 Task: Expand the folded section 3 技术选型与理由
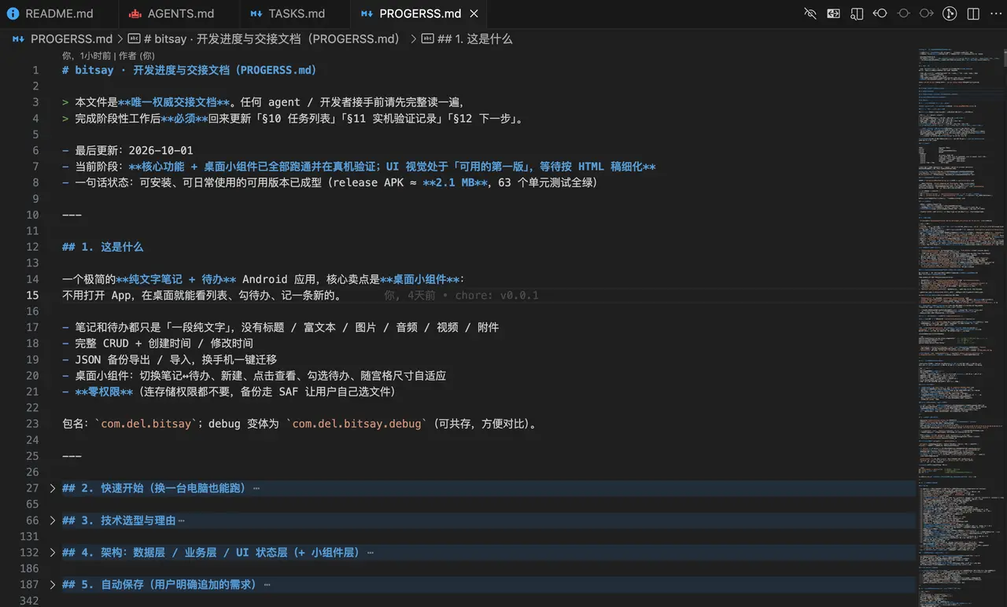click(x=53, y=521)
